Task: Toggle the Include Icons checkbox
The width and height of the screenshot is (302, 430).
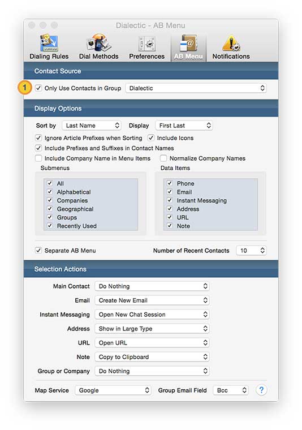Action: click(x=151, y=137)
